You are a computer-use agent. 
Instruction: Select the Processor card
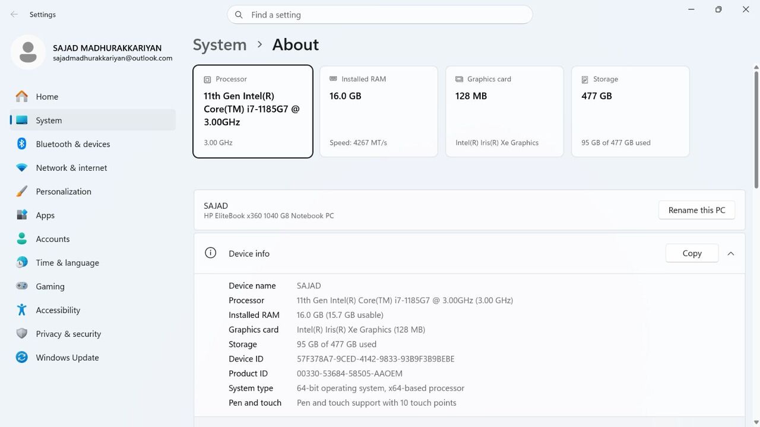253,111
